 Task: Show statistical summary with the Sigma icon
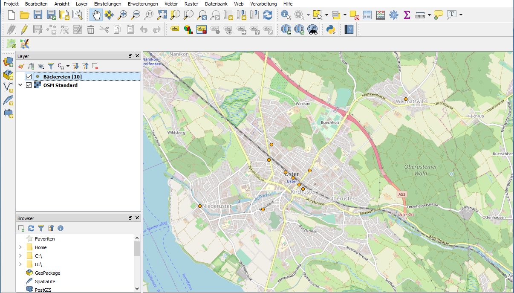407,15
